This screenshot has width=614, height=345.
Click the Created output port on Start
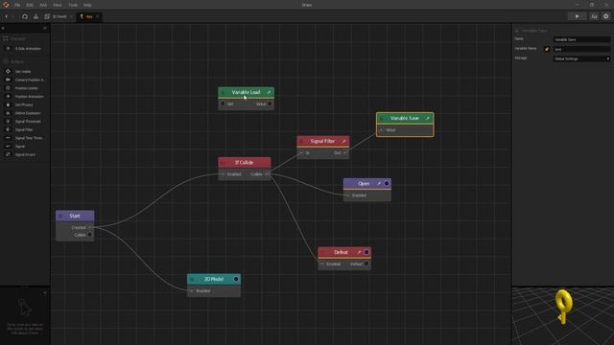[89, 227]
